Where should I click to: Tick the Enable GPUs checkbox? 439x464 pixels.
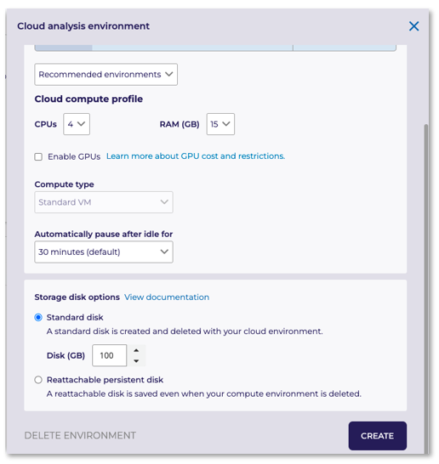click(38, 156)
